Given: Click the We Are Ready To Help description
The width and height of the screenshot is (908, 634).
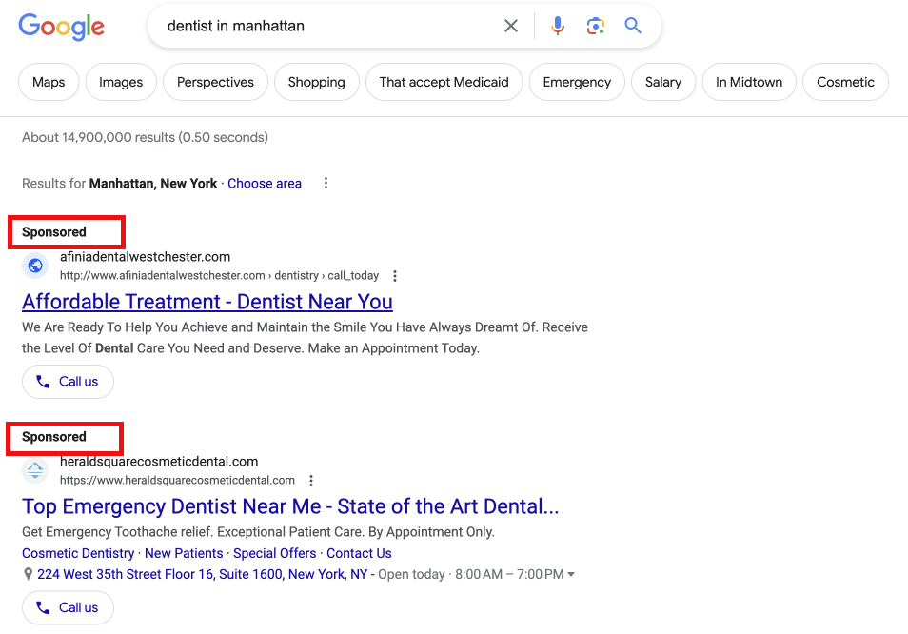Looking at the screenshot, I should pyautogui.click(x=306, y=338).
